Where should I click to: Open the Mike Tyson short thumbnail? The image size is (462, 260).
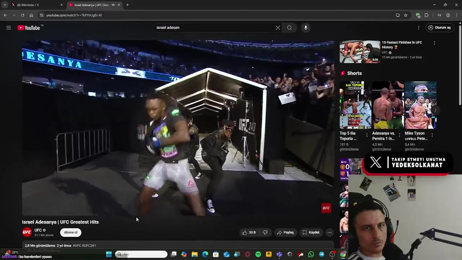[x=420, y=105]
